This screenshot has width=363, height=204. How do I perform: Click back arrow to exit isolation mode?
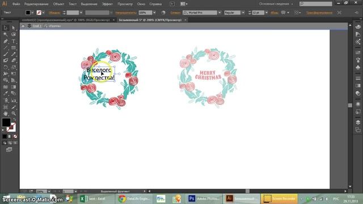23,26
